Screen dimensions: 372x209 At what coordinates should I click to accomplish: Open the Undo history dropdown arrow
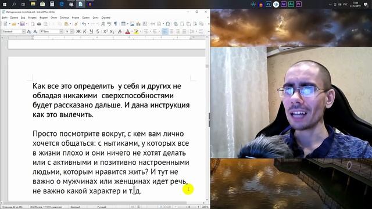pos(88,24)
